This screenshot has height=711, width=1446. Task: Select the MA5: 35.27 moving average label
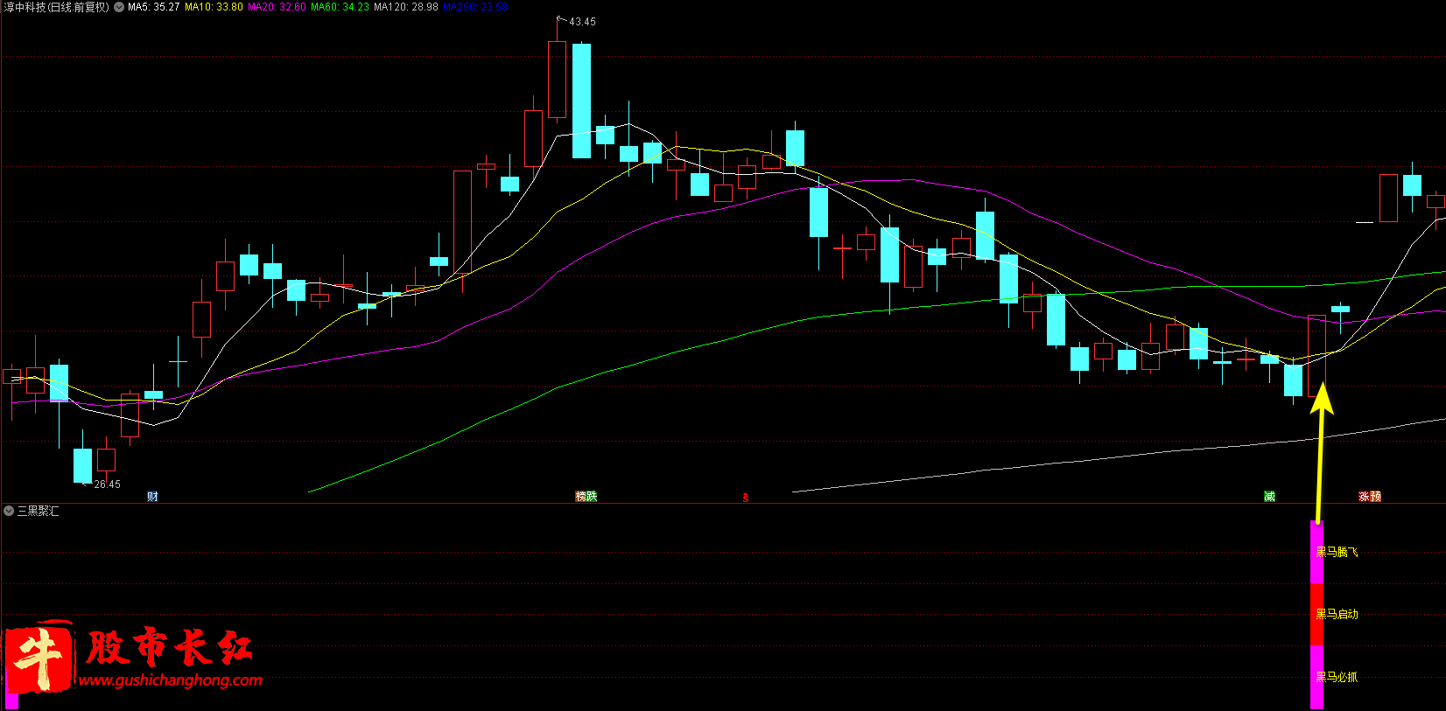point(154,7)
